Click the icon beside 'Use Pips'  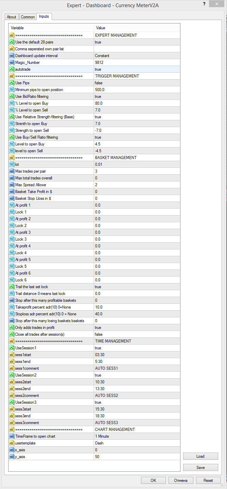[12, 83]
